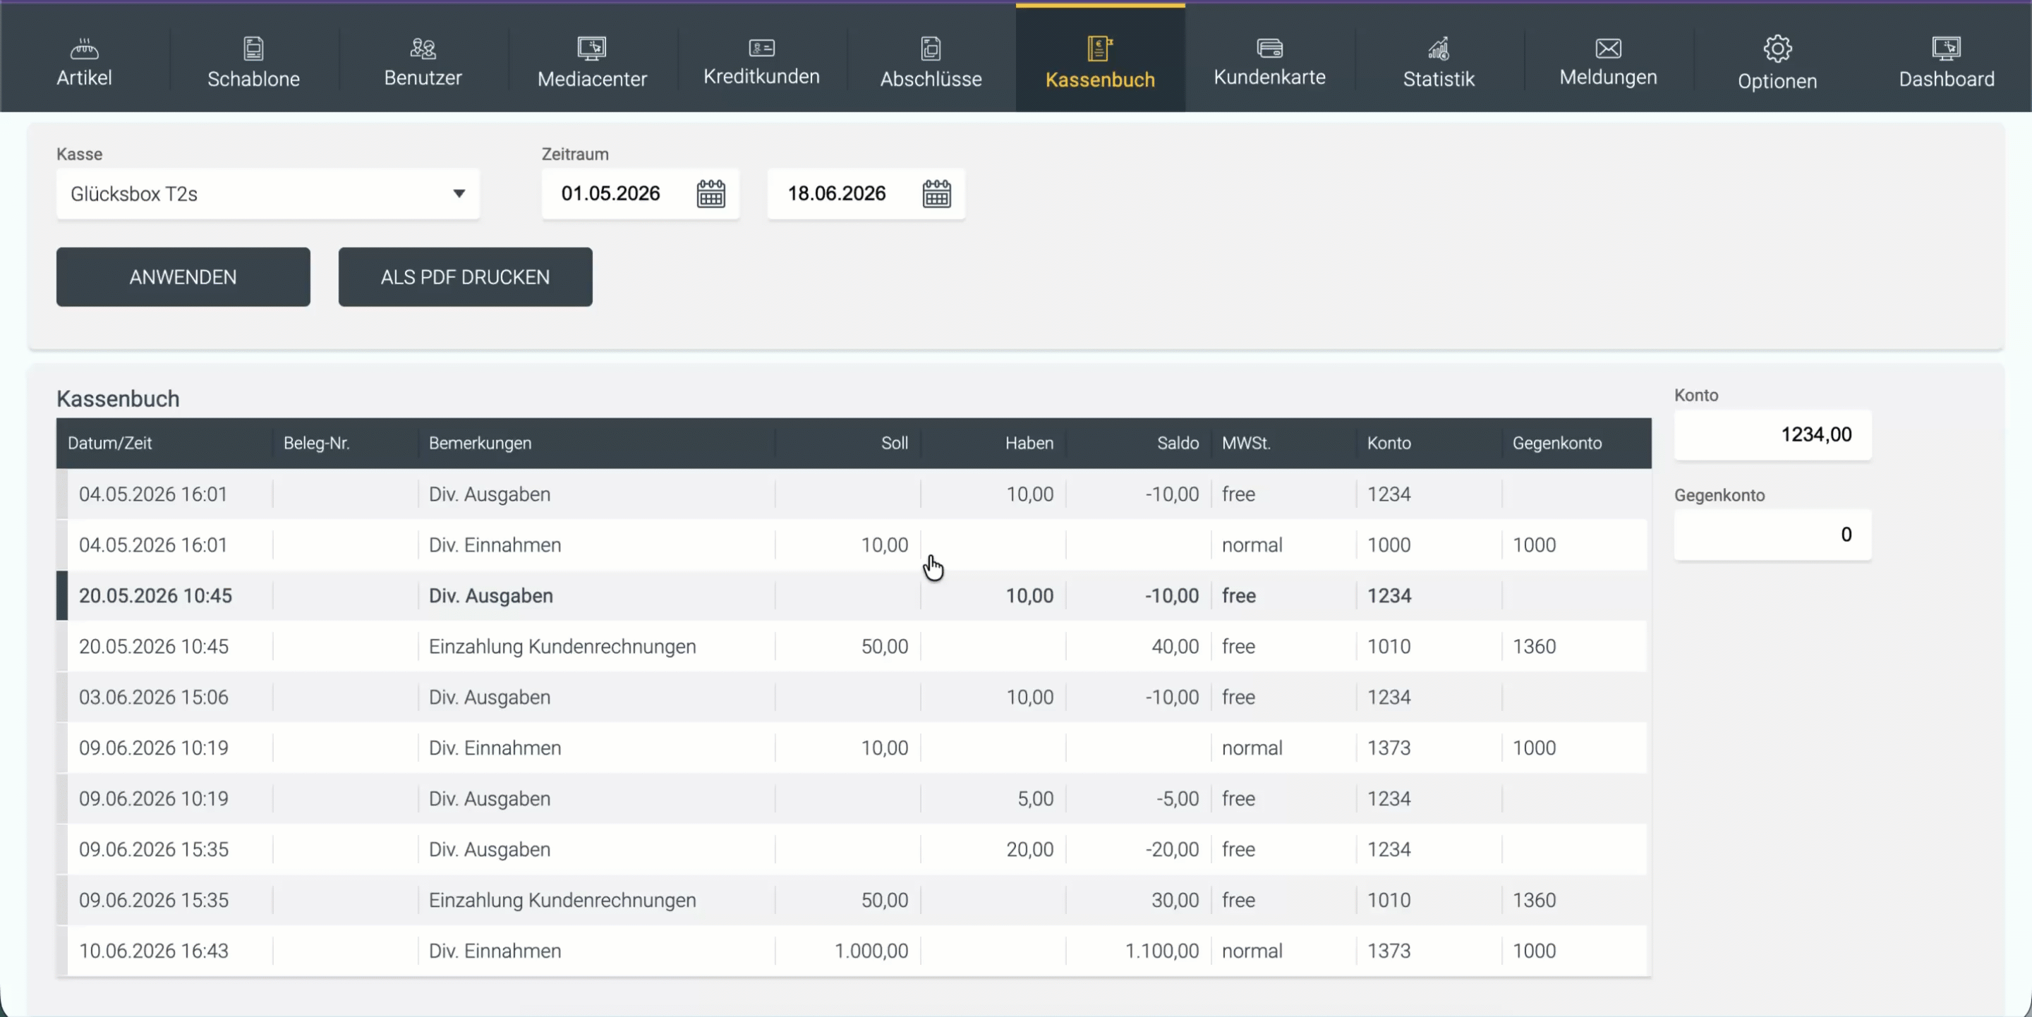Image resolution: width=2032 pixels, height=1017 pixels.
Task: Click ALS PDF DRUCKEN button
Action: 466,276
